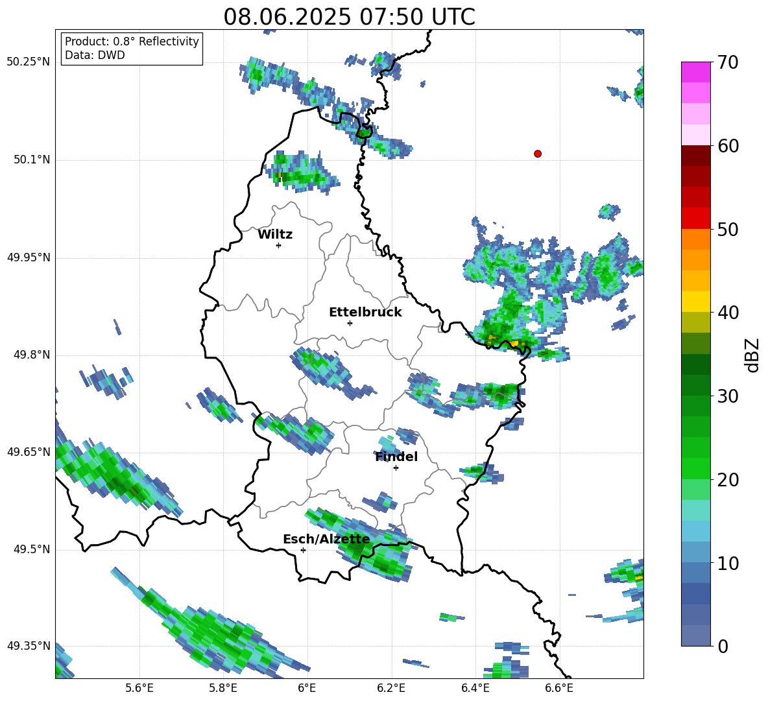Pick the magenta top colorbar band
Viewport: 768px width, 701px height.
coord(695,72)
